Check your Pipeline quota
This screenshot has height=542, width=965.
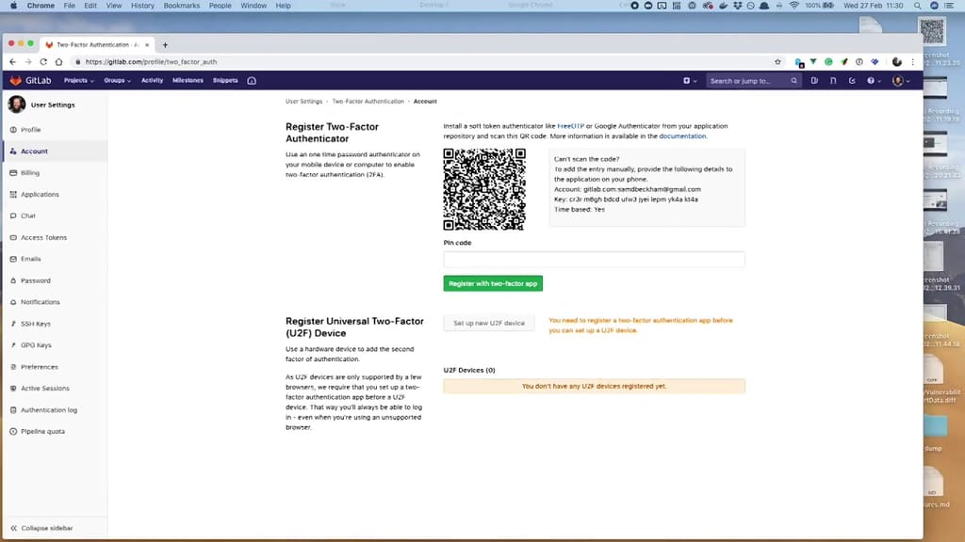[x=43, y=431]
